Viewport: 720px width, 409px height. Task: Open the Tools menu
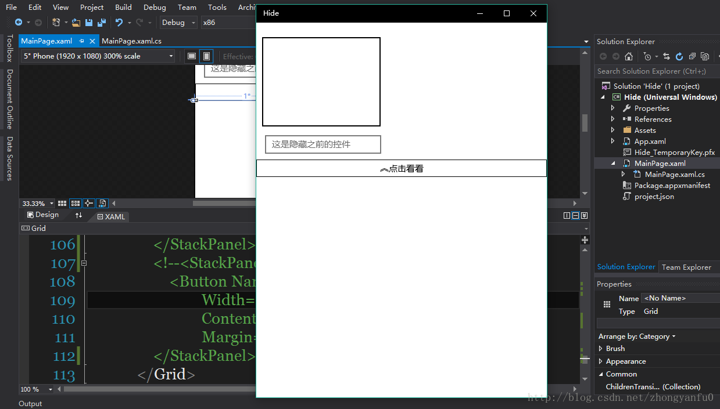pyautogui.click(x=217, y=8)
